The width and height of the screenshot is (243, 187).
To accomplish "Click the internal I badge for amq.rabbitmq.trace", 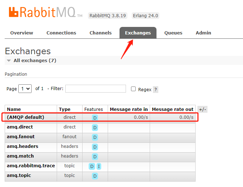I will pyautogui.click(x=99, y=166).
